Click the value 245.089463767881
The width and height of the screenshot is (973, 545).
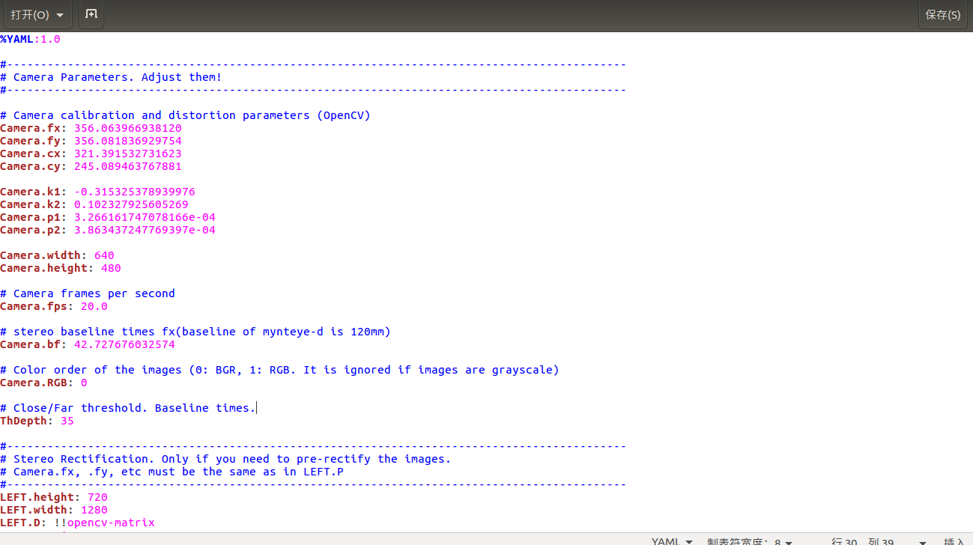click(x=128, y=166)
